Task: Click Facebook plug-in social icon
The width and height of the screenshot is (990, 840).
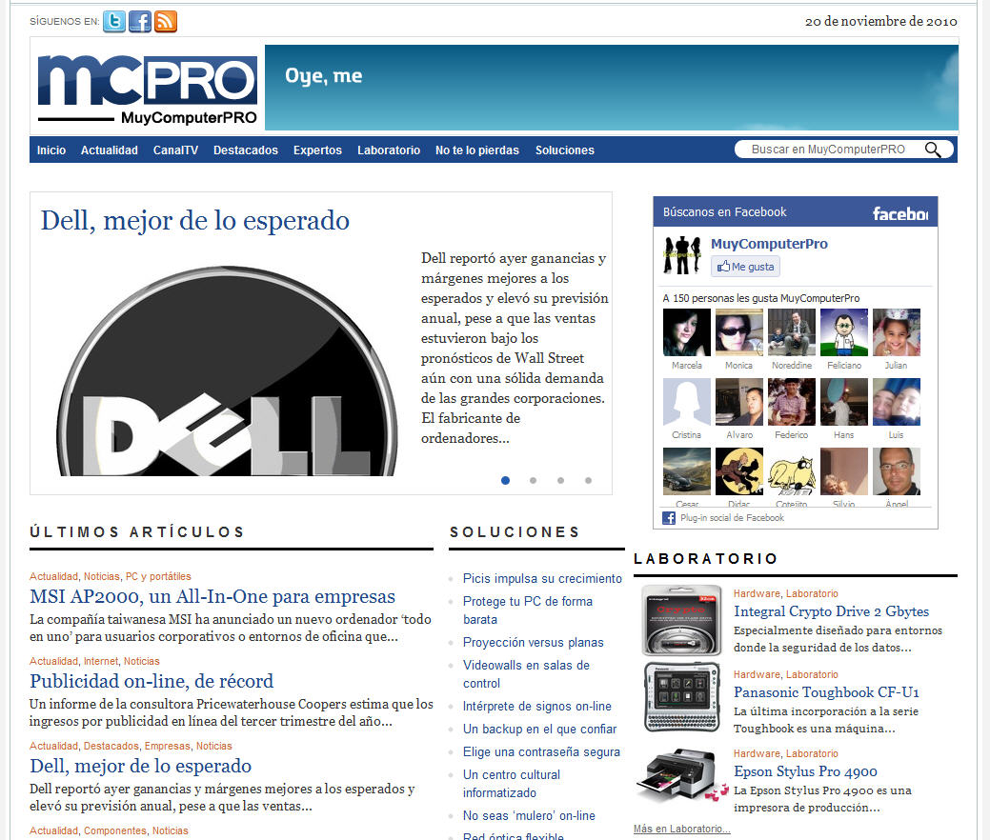Action: [669, 518]
